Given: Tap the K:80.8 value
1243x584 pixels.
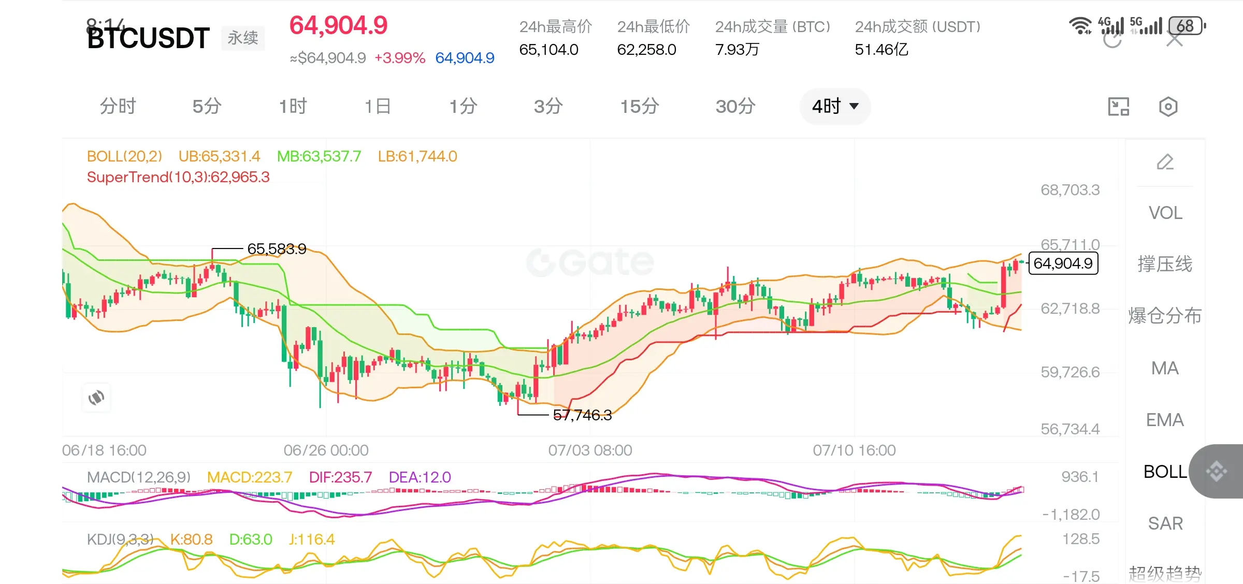Looking at the screenshot, I should (x=191, y=539).
